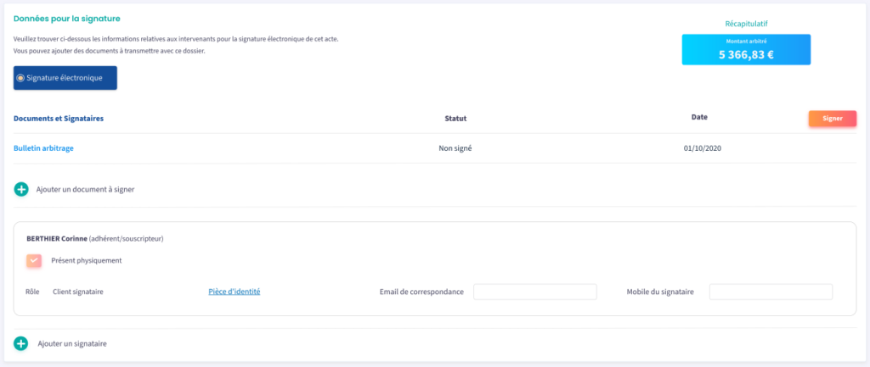The height and width of the screenshot is (367, 870).
Task: Click the Client signataire role value
Action: [x=78, y=292]
